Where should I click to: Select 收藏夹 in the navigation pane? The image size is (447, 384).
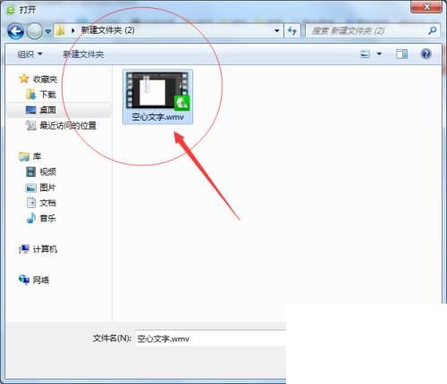(x=45, y=79)
